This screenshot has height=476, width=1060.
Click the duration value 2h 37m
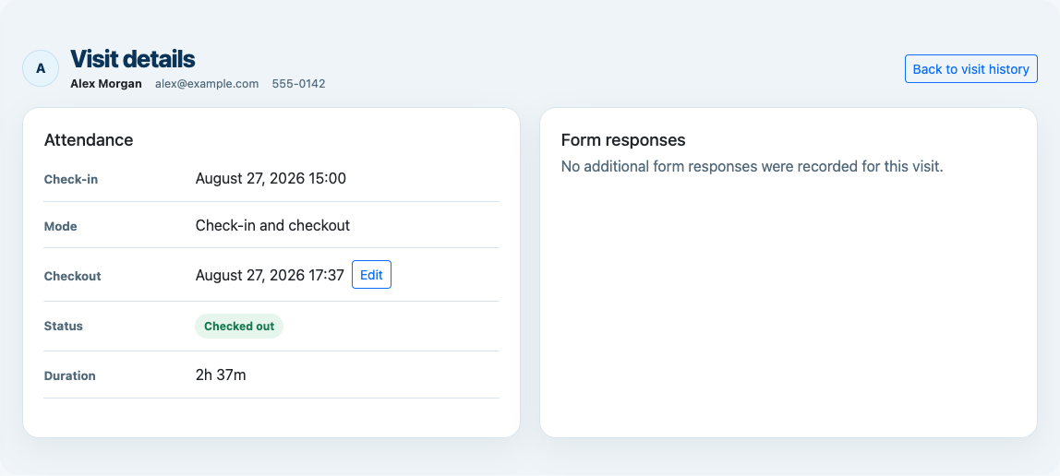221,375
